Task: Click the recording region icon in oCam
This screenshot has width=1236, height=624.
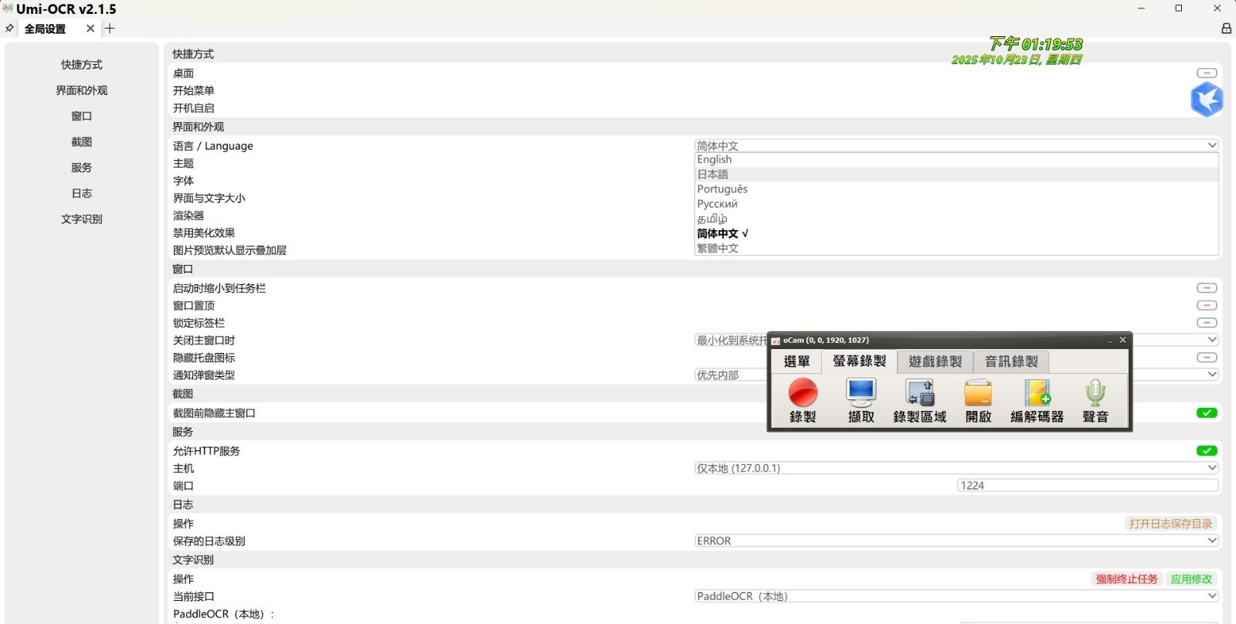Action: pos(919,393)
